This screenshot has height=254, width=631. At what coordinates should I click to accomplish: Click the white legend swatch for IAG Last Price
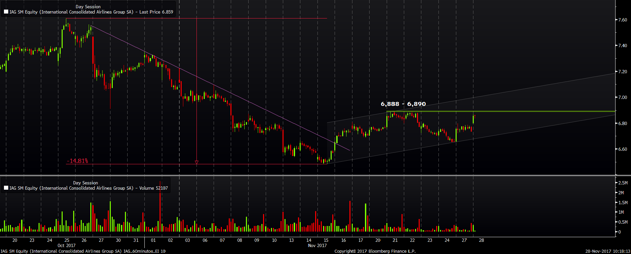tap(6, 12)
